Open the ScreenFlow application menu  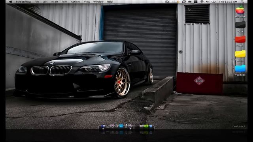pyautogui.click(x=23, y=2)
